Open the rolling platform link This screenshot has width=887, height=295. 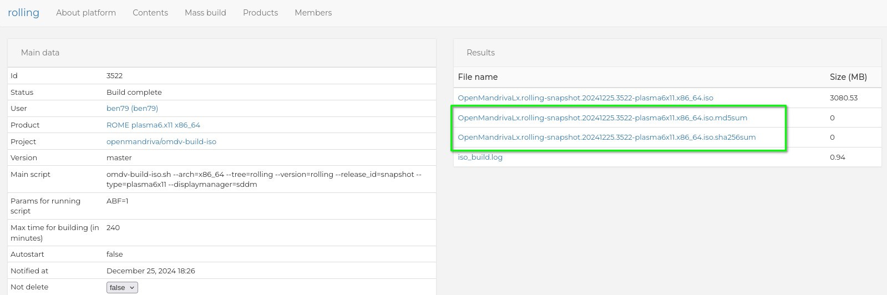point(23,12)
